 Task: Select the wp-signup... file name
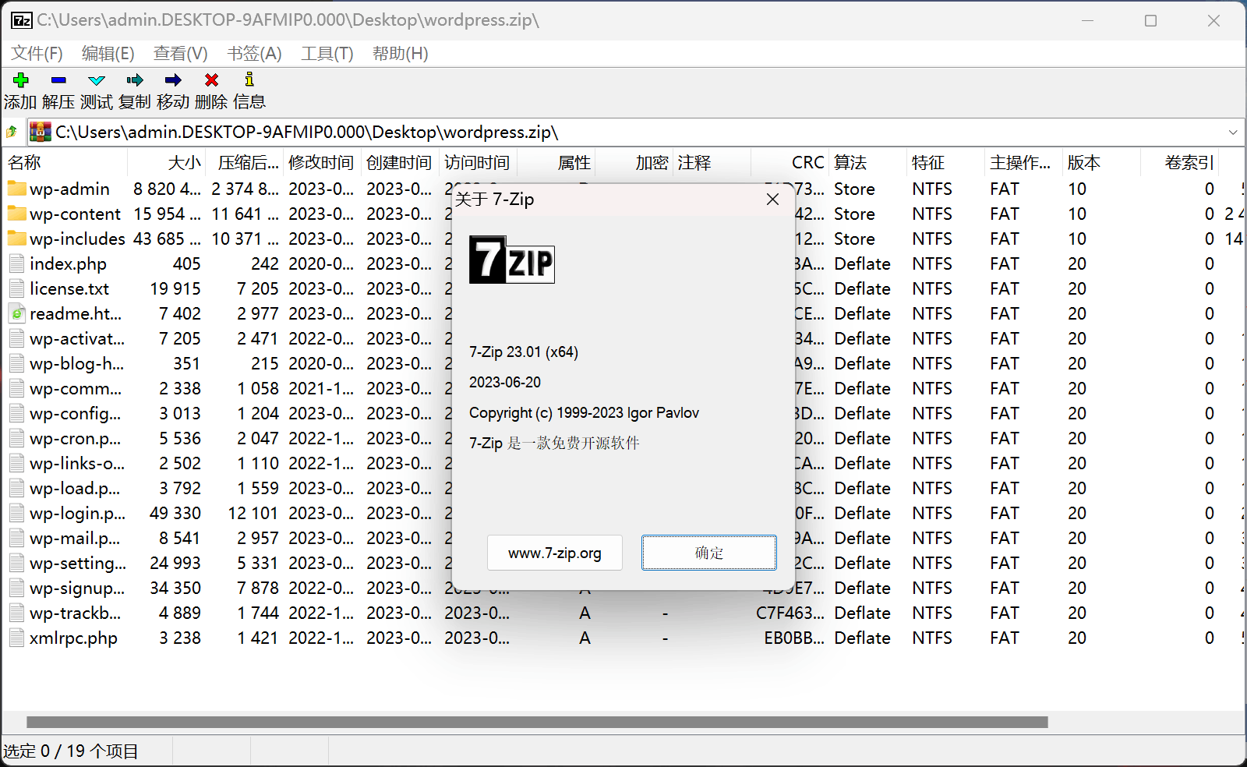[x=77, y=588]
